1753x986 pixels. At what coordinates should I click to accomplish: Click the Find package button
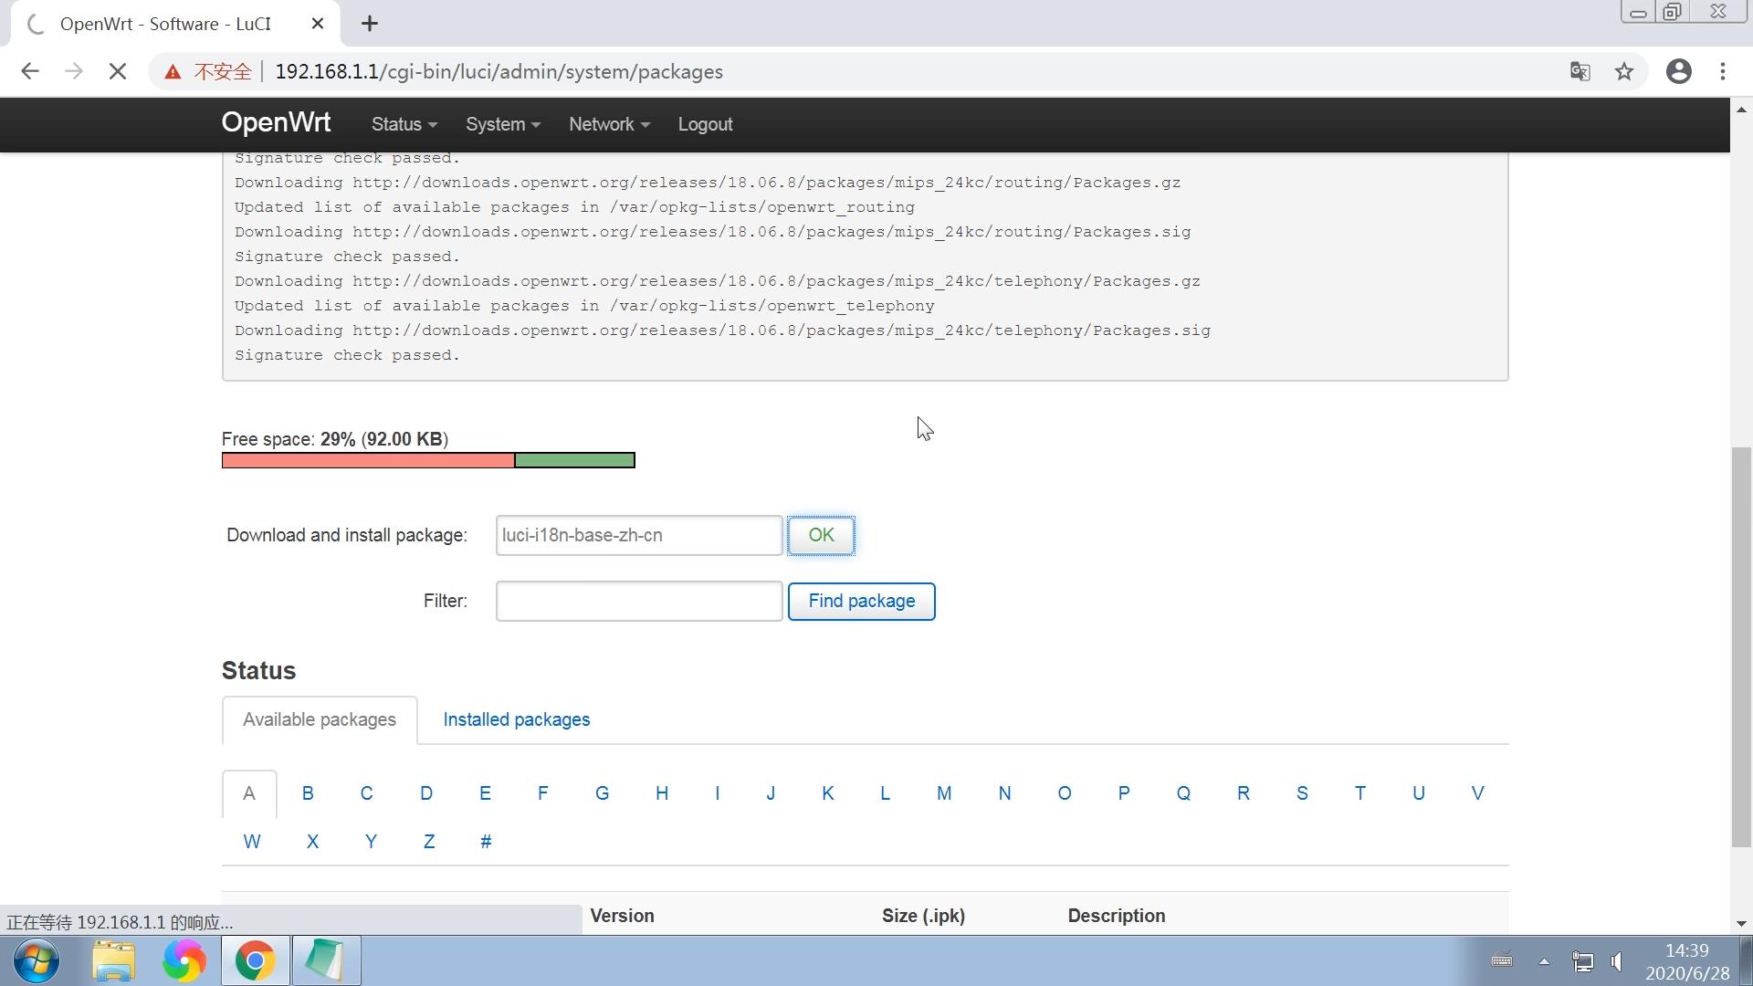pos(861,601)
